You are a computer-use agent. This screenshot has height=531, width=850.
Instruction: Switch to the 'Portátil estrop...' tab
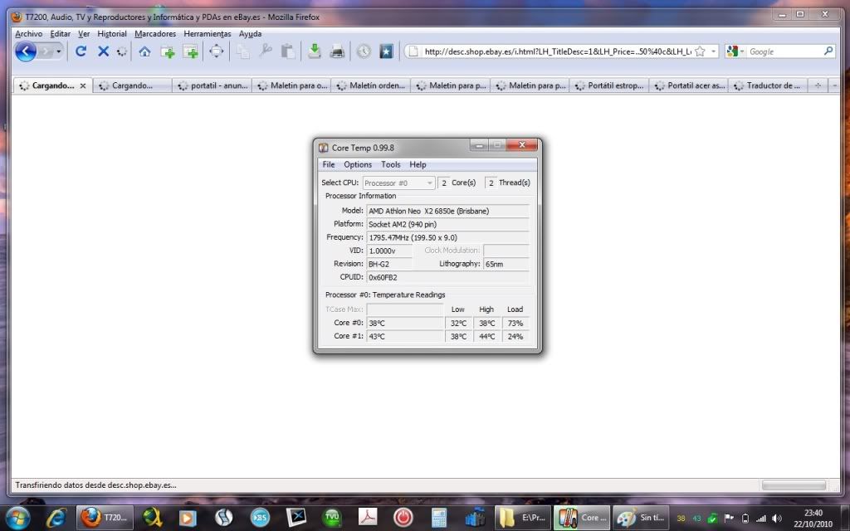[610, 85]
